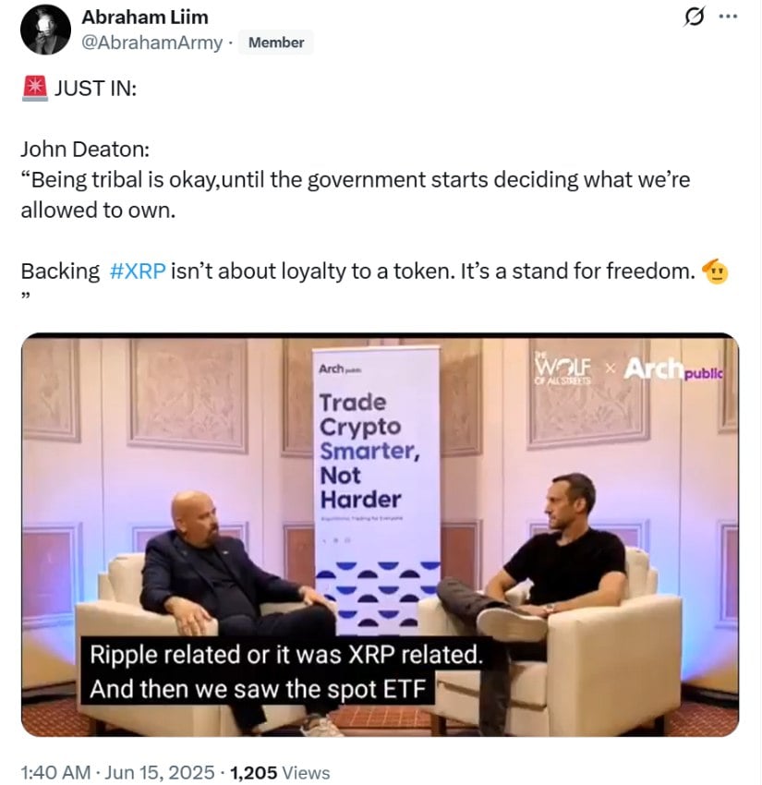The image size is (762, 785).
Task: Click the Grok slashed-circle icon
Action: tap(695, 17)
